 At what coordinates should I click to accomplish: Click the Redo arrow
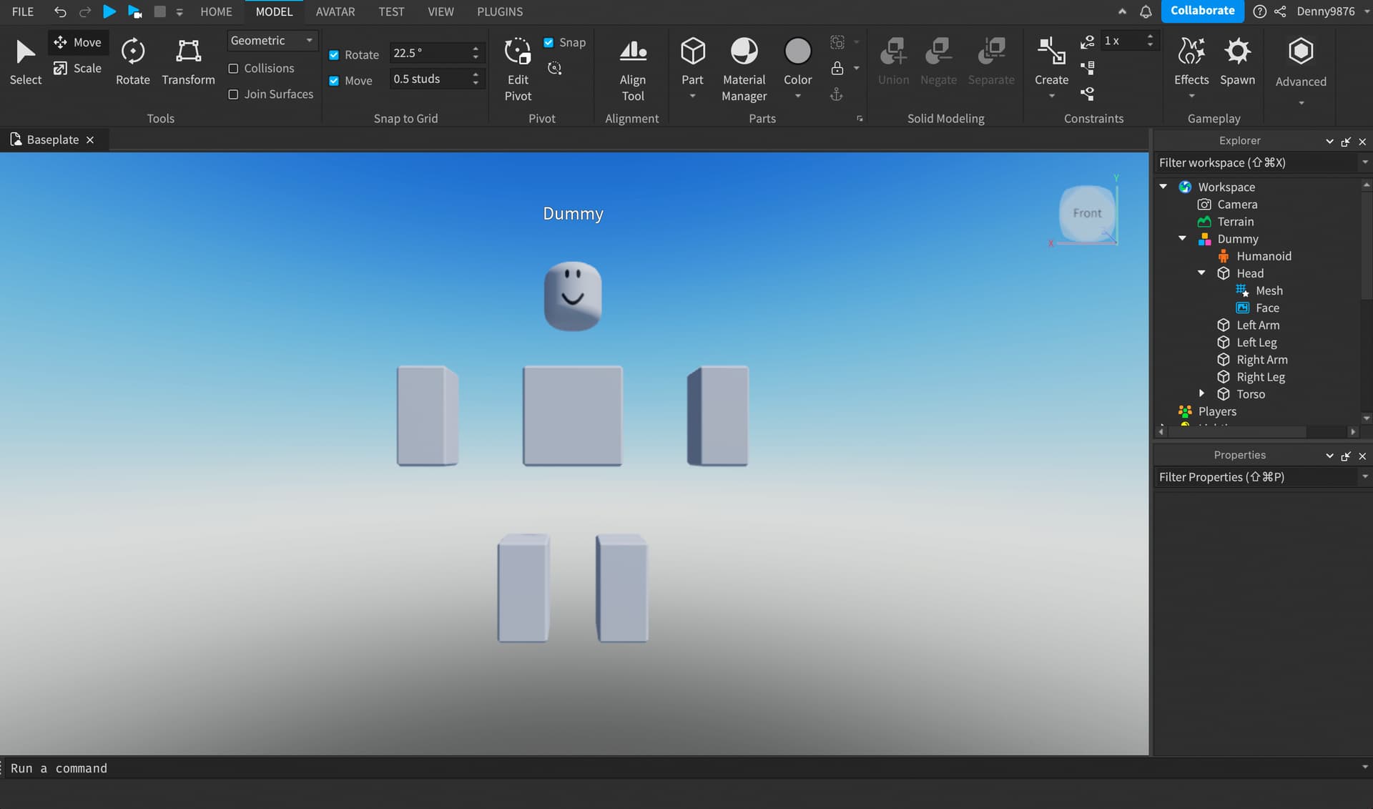point(84,11)
